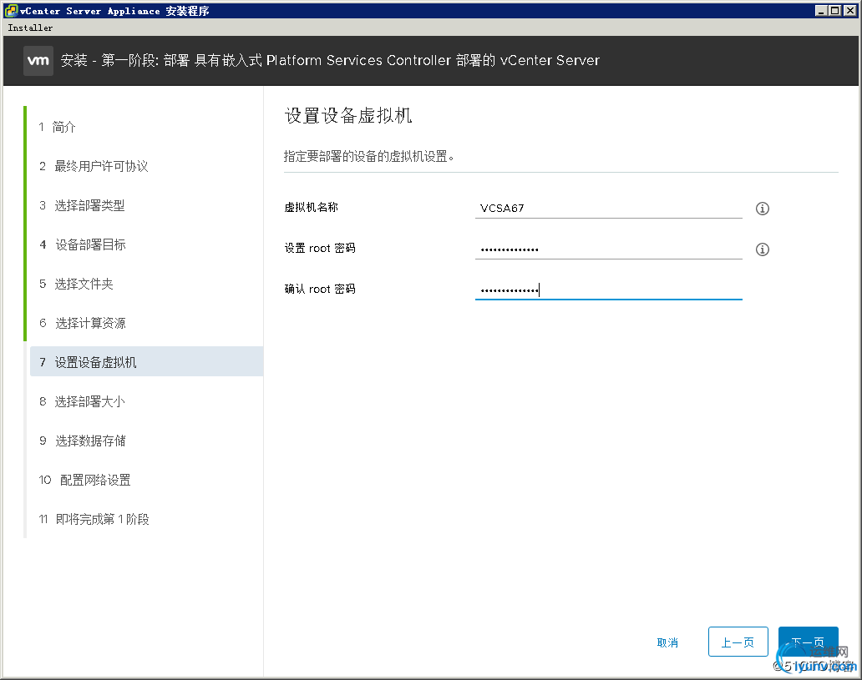Screen dimensions: 862x680
Task: Focus the 确认 root 密码 field
Action: [609, 290]
